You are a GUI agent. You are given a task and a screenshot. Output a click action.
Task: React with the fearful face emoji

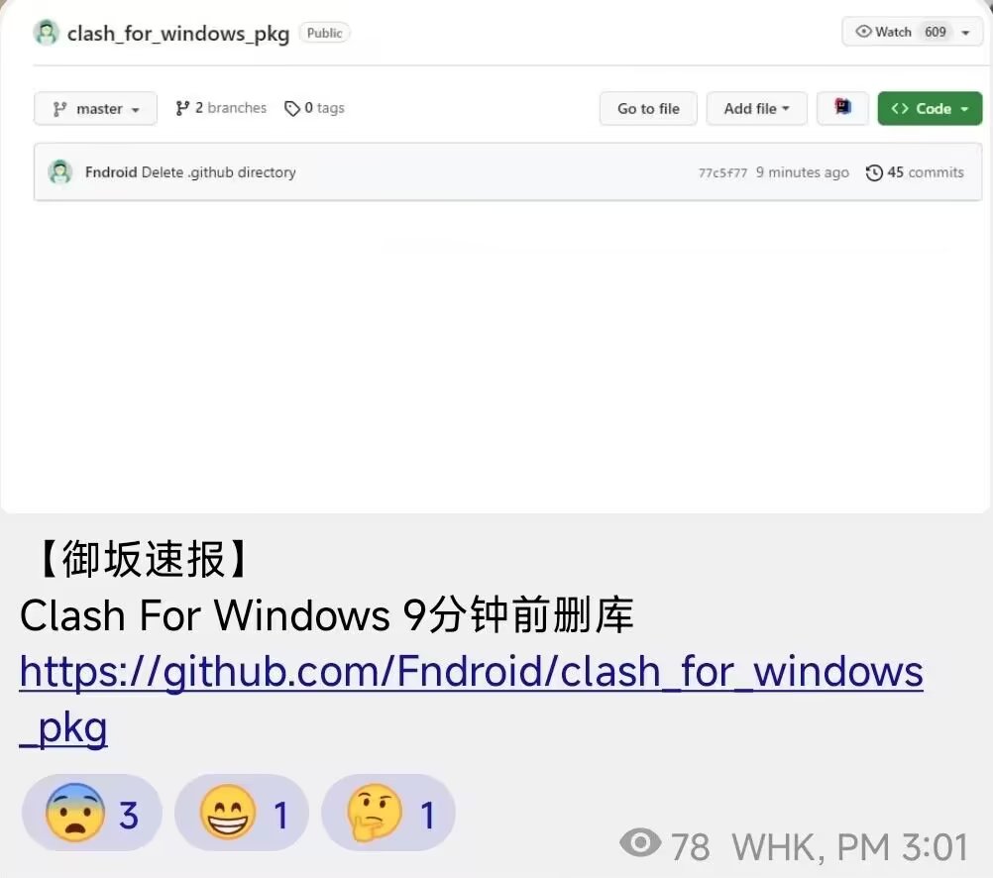tap(92, 813)
